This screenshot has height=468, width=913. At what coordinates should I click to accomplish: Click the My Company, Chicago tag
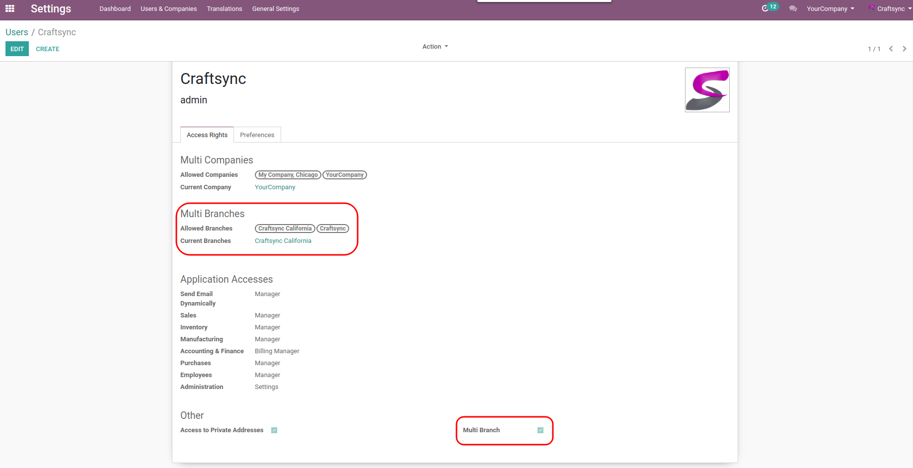[x=288, y=175]
